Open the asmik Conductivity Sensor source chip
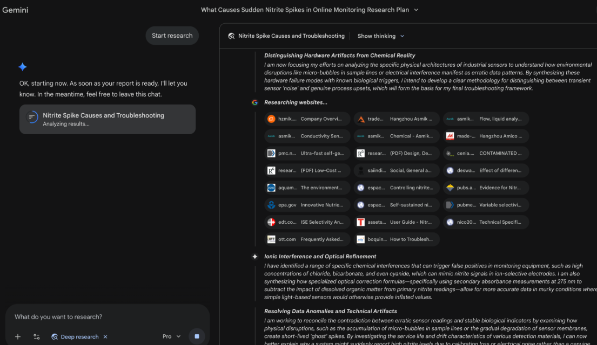 pyautogui.click(x=307, y=136)
